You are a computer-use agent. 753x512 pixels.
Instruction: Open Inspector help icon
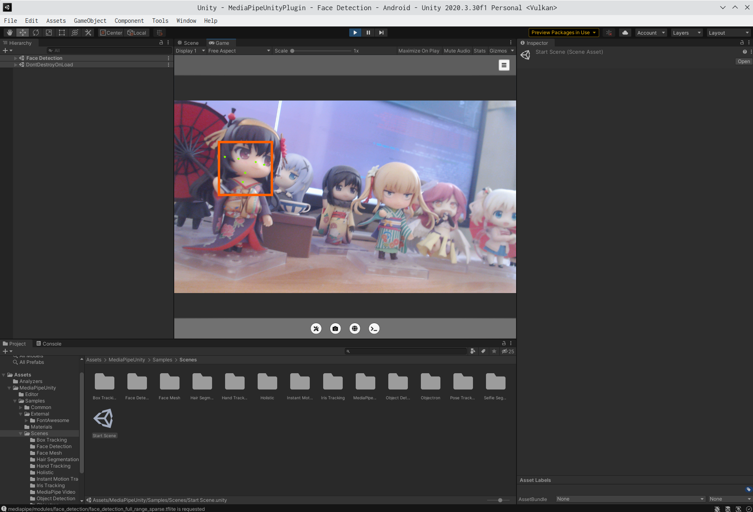pos(744,52)
